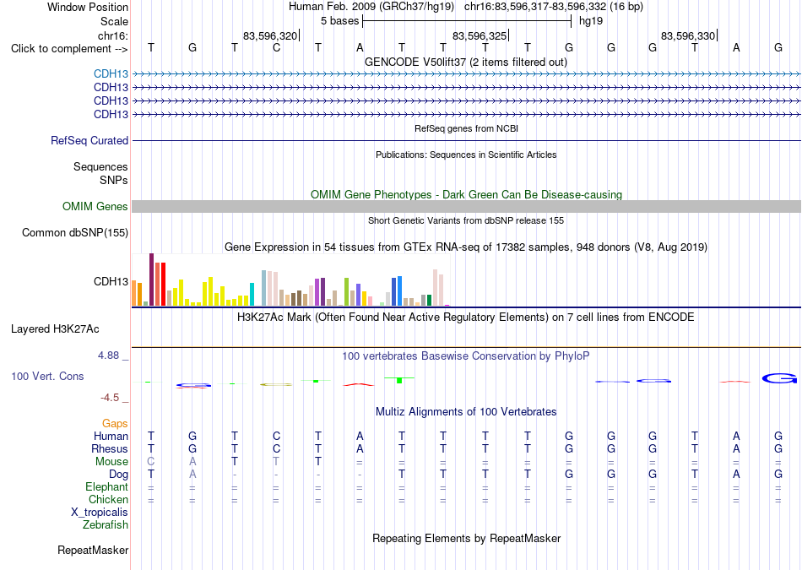Click the 'Human Feb. 2009 (GRCh37/hg19)' assembly text

click(371, 7)
